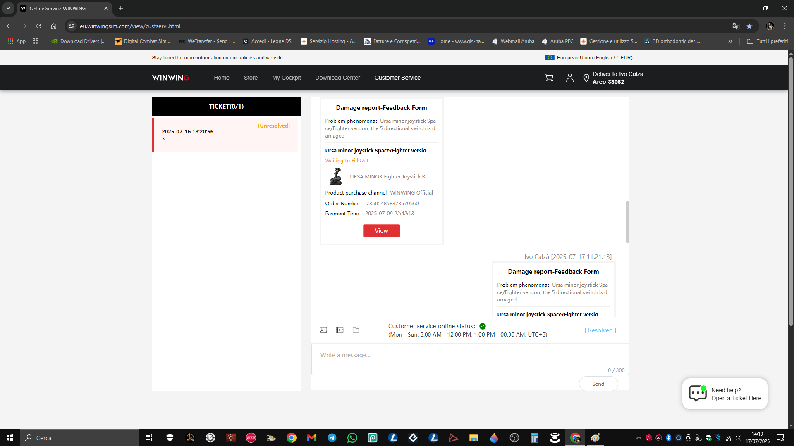Click the WINWING logo
Image resolution: width=794 pixels, height=446 pixels.
[171, 78]
